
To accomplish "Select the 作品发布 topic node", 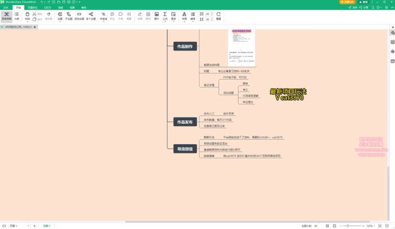I will click(185, 122).
